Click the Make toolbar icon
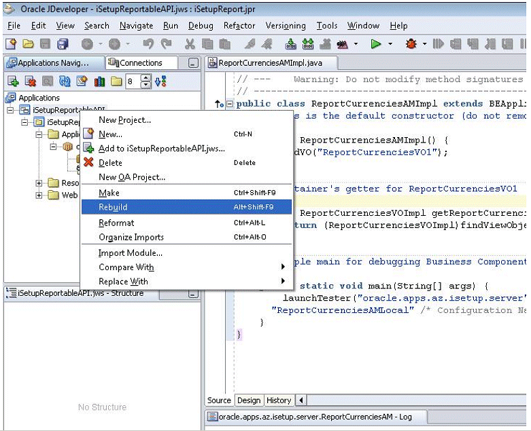Image resolution: width=531 pixels, height=431 pixels. tap(291, 44)
